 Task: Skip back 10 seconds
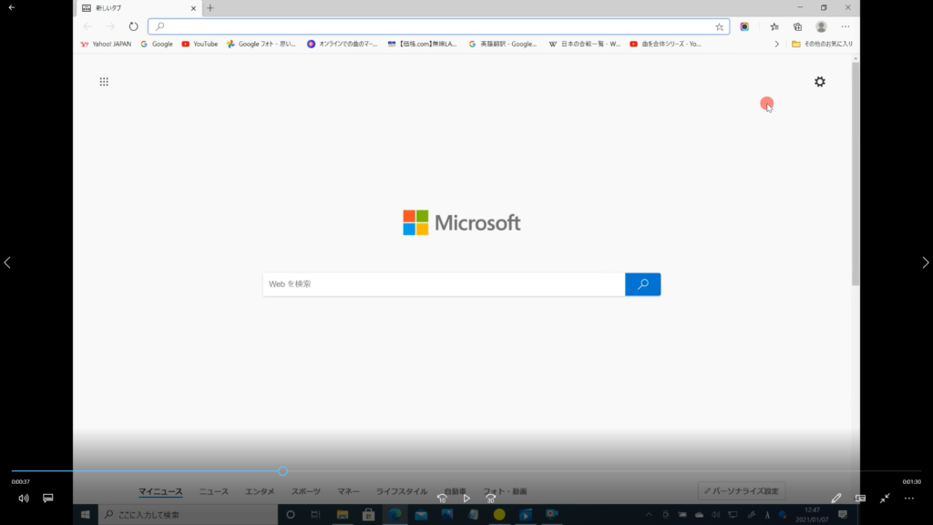442,499
